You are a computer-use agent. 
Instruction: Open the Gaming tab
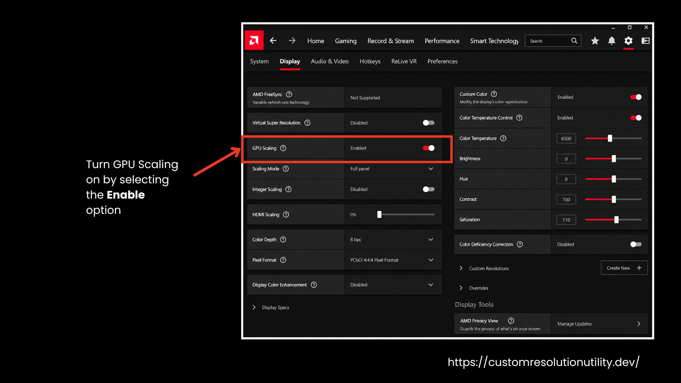(x=346, y=41)
